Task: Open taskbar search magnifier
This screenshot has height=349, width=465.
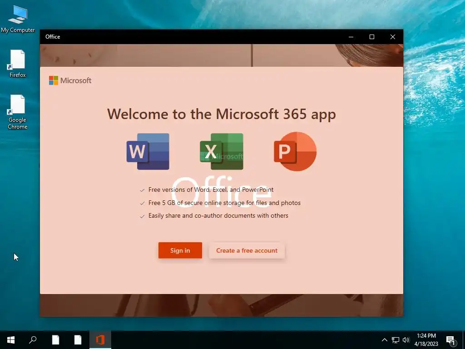Action: pos(33,340)
